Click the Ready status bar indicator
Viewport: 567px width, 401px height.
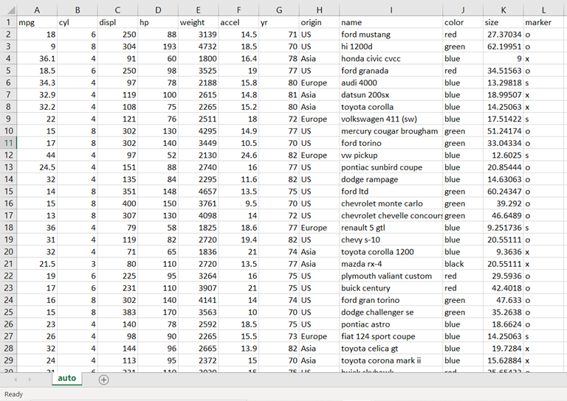pos(13,394)
